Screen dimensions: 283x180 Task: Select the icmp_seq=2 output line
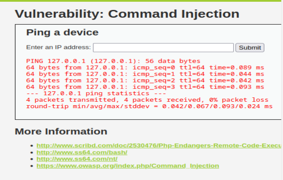[x=145, y=80]
